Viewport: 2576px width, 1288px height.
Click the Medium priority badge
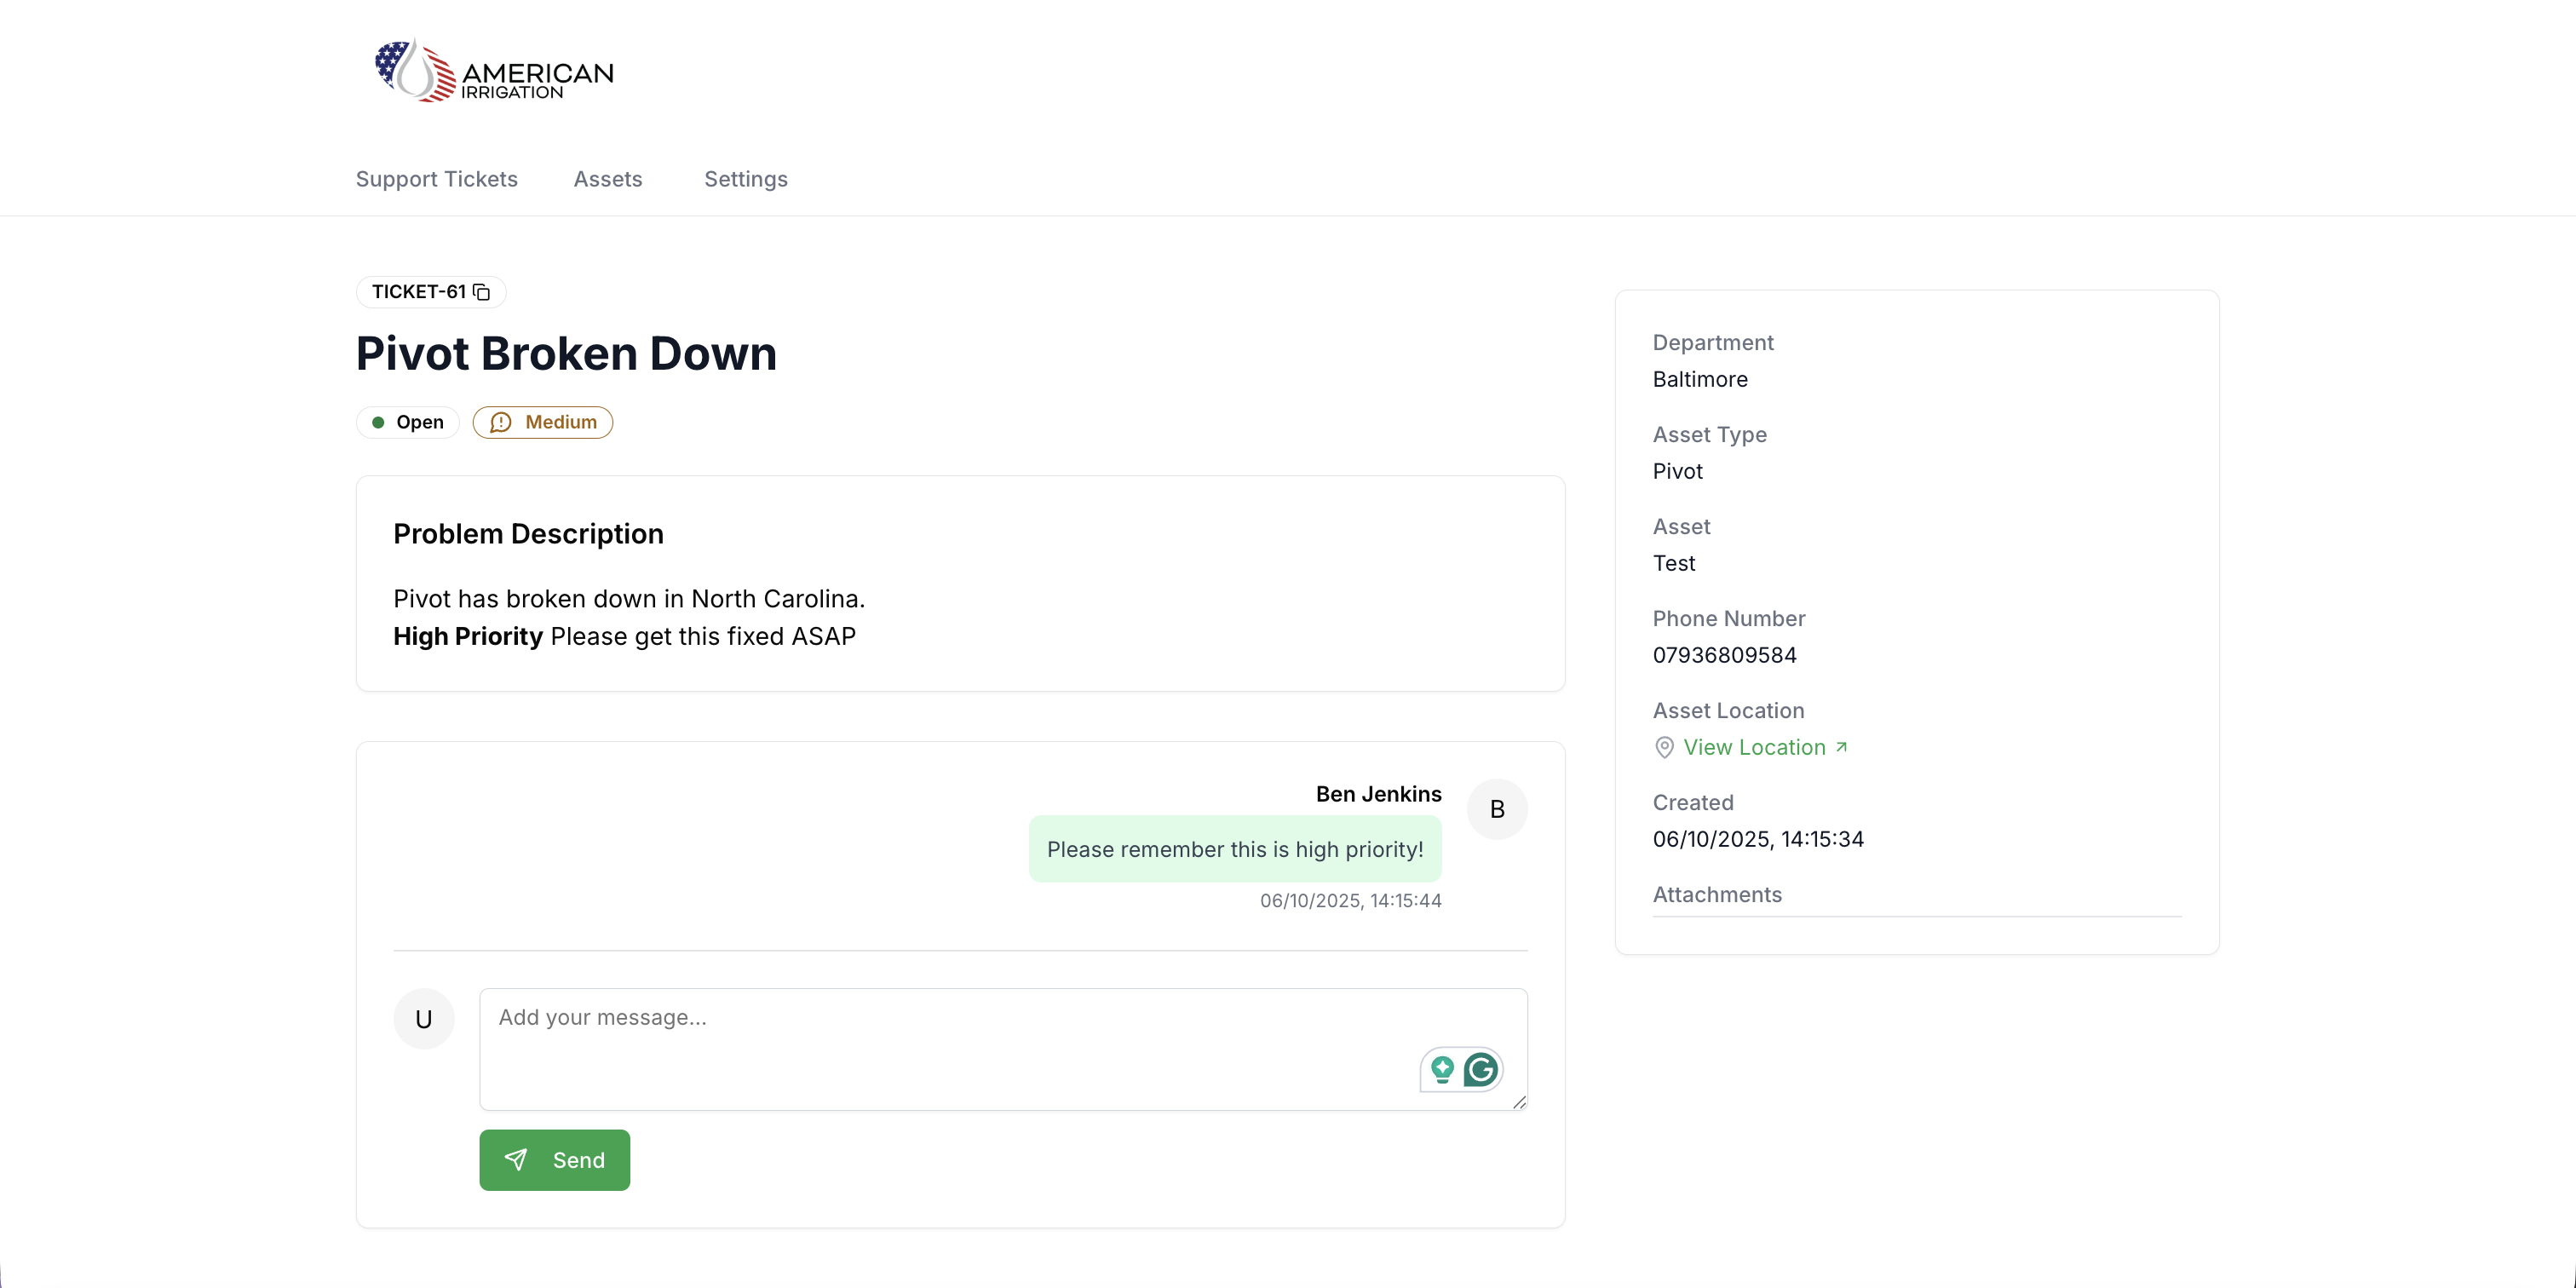(x=543, y=423)
